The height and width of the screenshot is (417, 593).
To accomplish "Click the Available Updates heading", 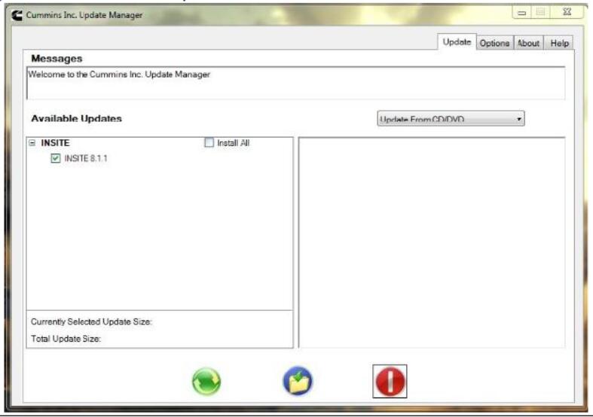I will (x=76, y=119).
